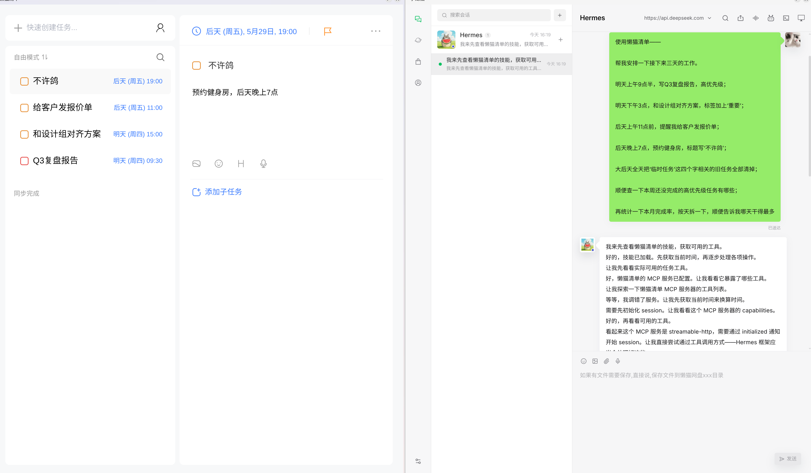Focus the 搜索会话 search field
The height and width of the screenshot is (473, 811).
pos(494,15)
